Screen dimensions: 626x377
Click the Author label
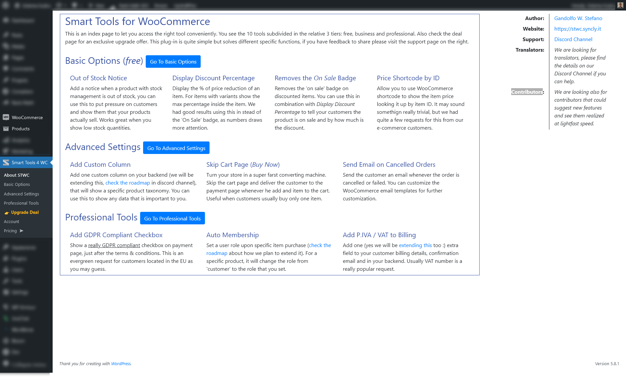click(535, 18)
